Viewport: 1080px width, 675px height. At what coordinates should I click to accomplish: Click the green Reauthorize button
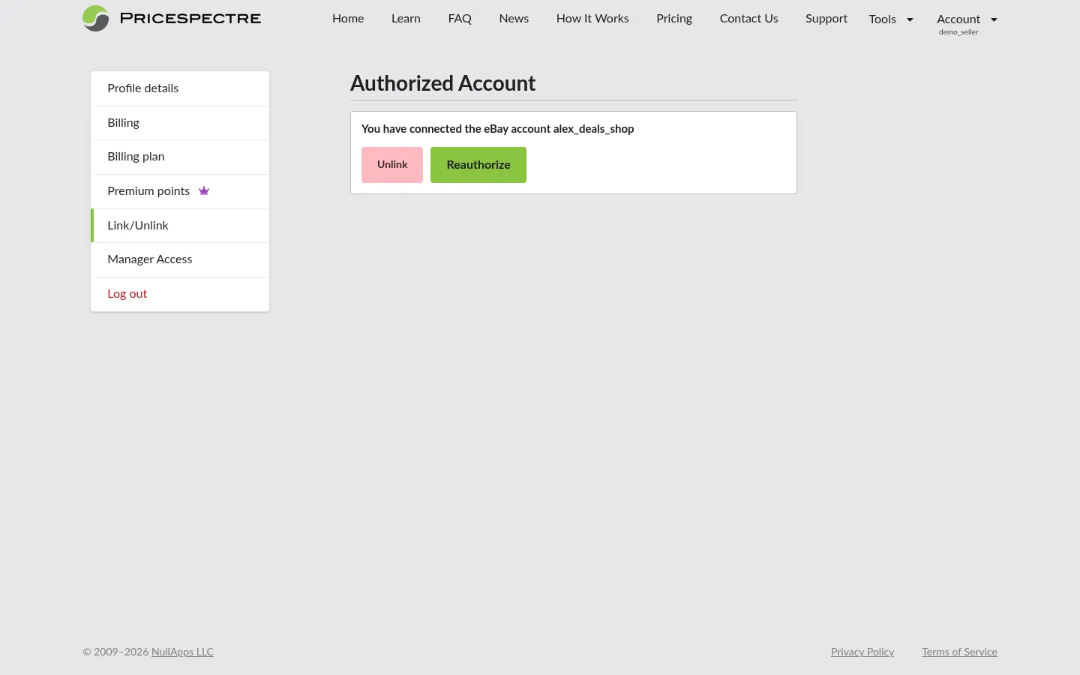(478, 165)
